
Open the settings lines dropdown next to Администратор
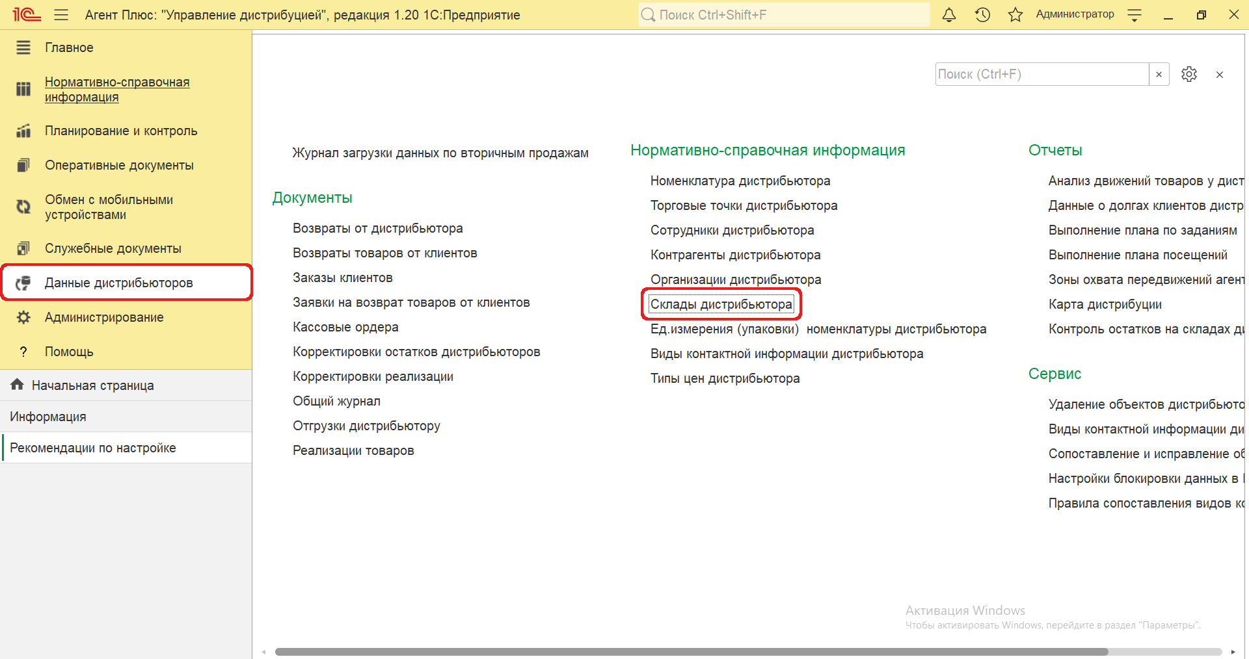point(1135,14)
